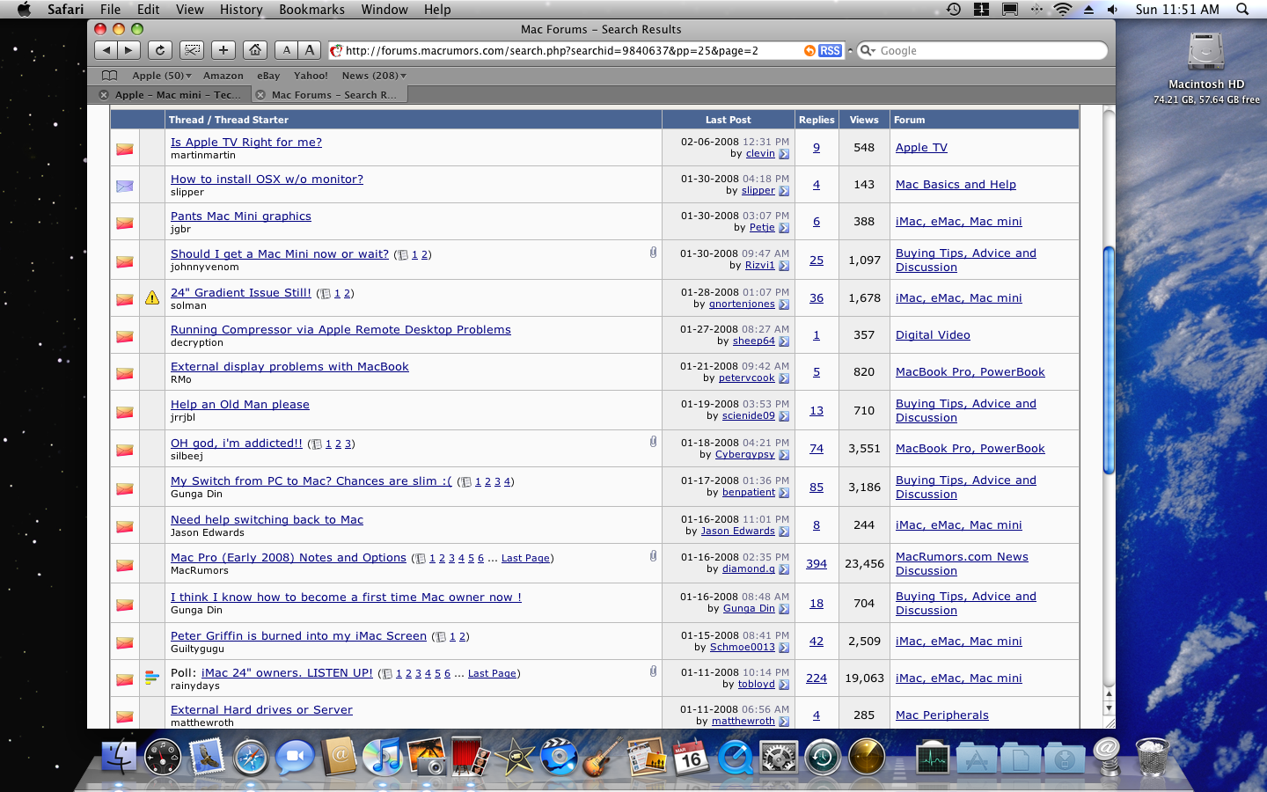Screen dimensions: 1267x792
Task: Open Spotlight search in the menu bar
Action: [x=1242, y=9]
